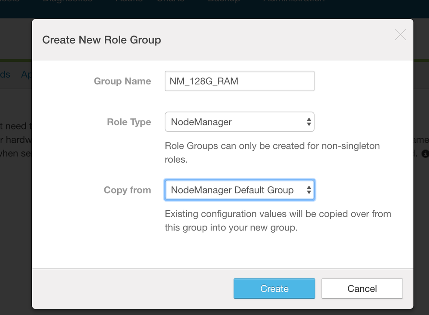Click the Role Type up-down arrows
The height and width of the screenshot is (315, 429).
click(308, 122)
